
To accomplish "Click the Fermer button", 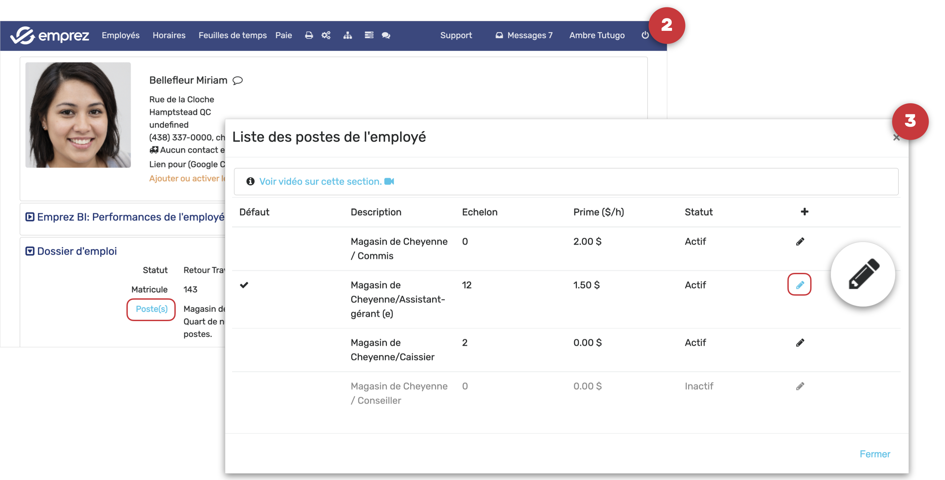I will (875, 454).
